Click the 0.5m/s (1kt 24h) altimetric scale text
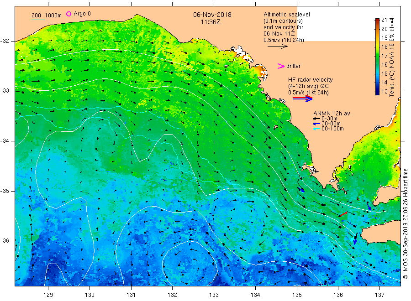This screenshot has height=301, width=411. [x=284, y=40]
